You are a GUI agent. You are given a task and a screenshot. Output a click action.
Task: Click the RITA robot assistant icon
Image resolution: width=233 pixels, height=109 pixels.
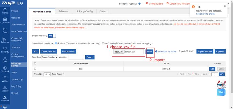pos(221,88)
